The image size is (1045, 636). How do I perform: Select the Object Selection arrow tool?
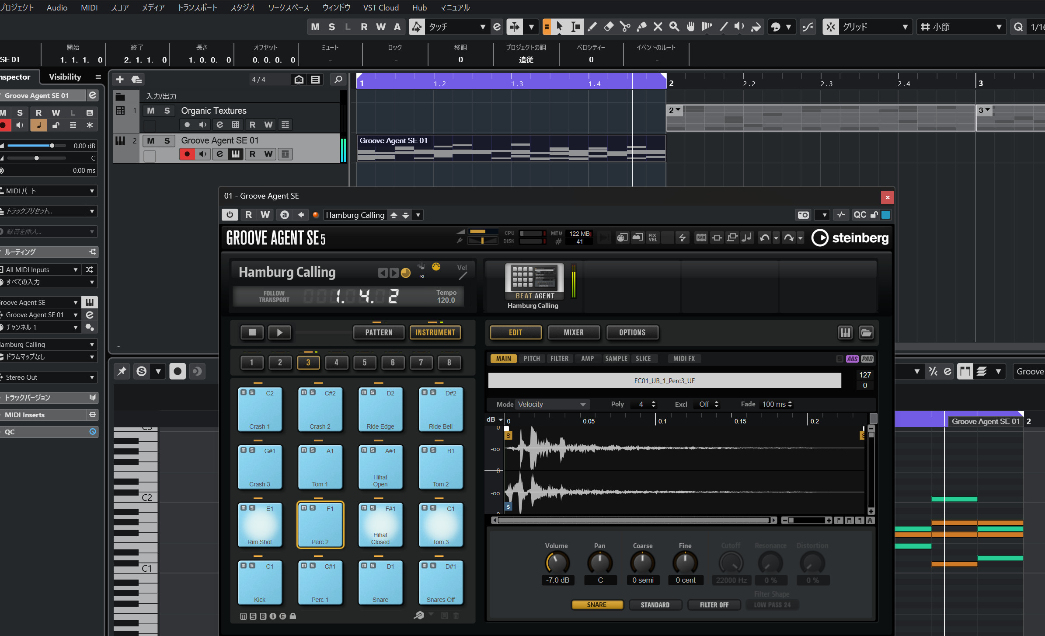(x=560, y=27)
